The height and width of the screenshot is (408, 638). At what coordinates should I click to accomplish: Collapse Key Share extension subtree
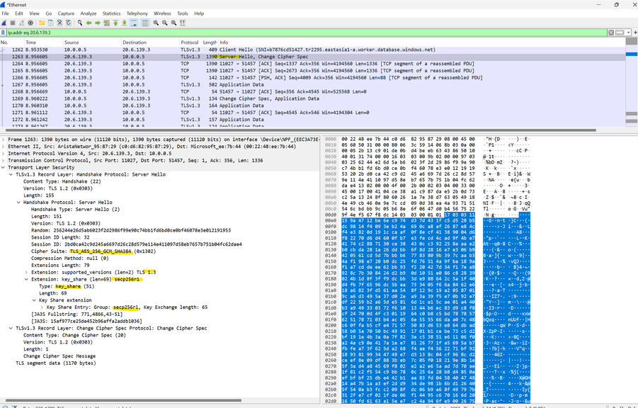(34, 300)
